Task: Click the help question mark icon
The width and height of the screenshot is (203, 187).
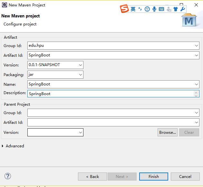Action: click(8, 176)
